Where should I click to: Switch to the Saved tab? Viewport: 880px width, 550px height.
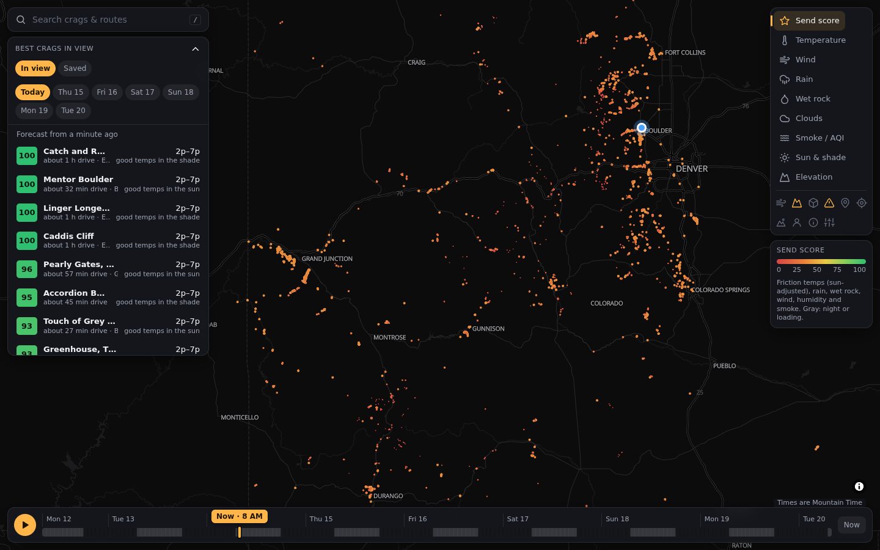[x=75, y=68]
